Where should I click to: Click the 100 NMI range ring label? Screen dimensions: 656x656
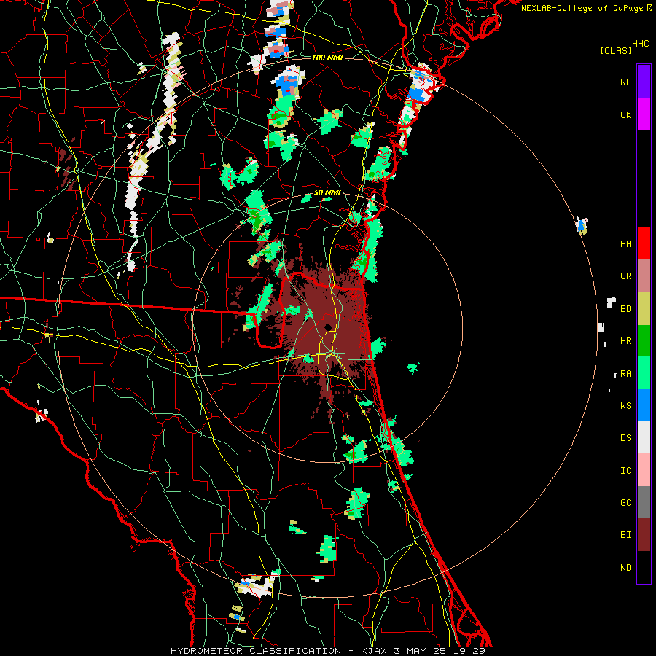327,58
